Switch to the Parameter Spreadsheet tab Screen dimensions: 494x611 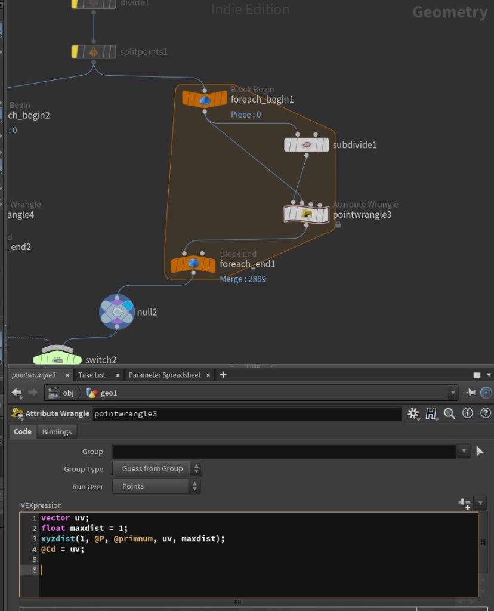(x=164, y=375)
